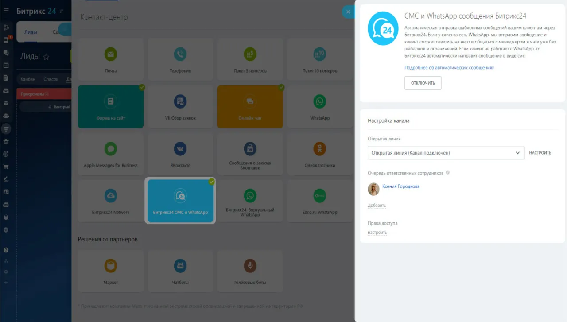Switch to the Лиды tab
The height and width of the screenshot is (322, 567).
[x=31, y=32]
